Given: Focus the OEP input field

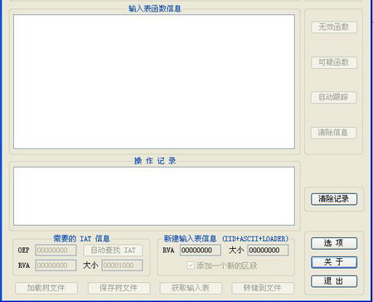Looking at the screenshot, I should pos(56,251).
